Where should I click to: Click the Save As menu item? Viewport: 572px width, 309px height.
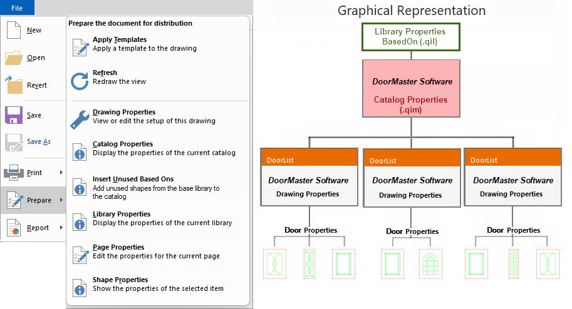(x=38, y=142)
